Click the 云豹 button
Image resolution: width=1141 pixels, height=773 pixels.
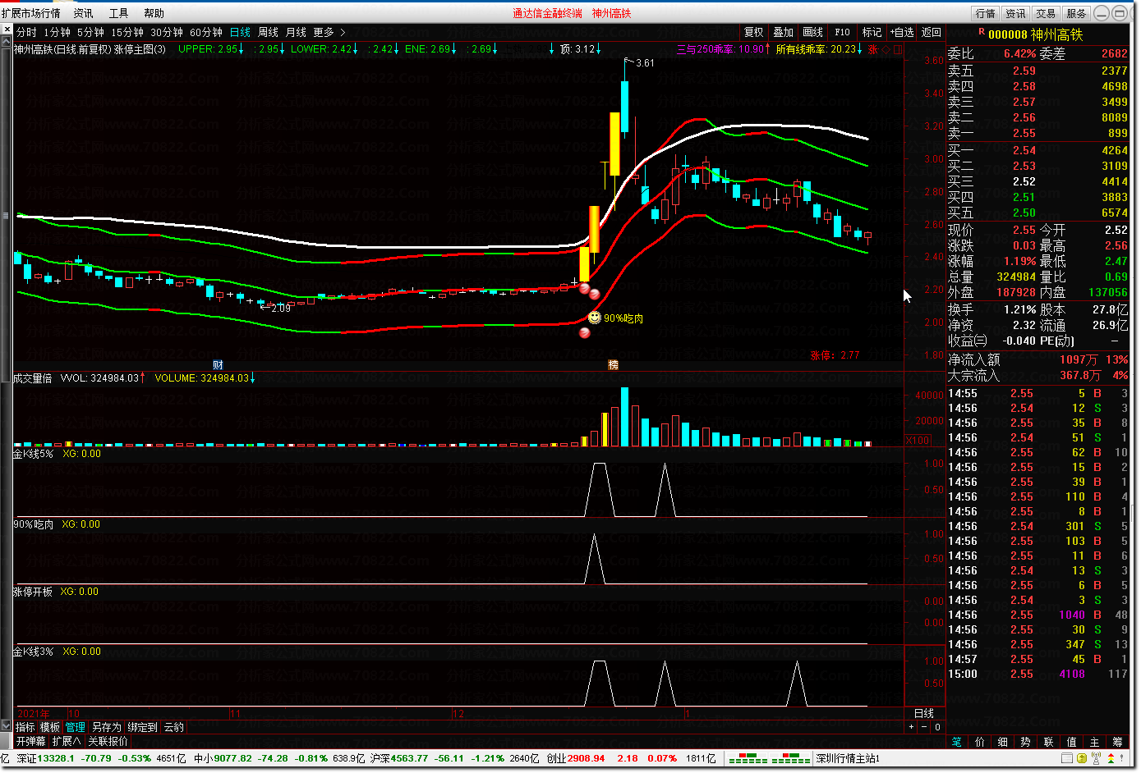pos(174,727)
